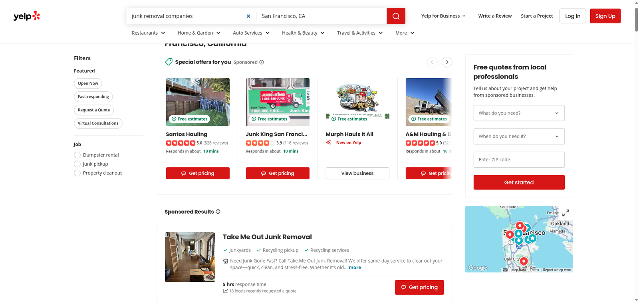Screen dimensions: 639x303
Task: Show next special offers with the right arrow
Action: point(447,62)
